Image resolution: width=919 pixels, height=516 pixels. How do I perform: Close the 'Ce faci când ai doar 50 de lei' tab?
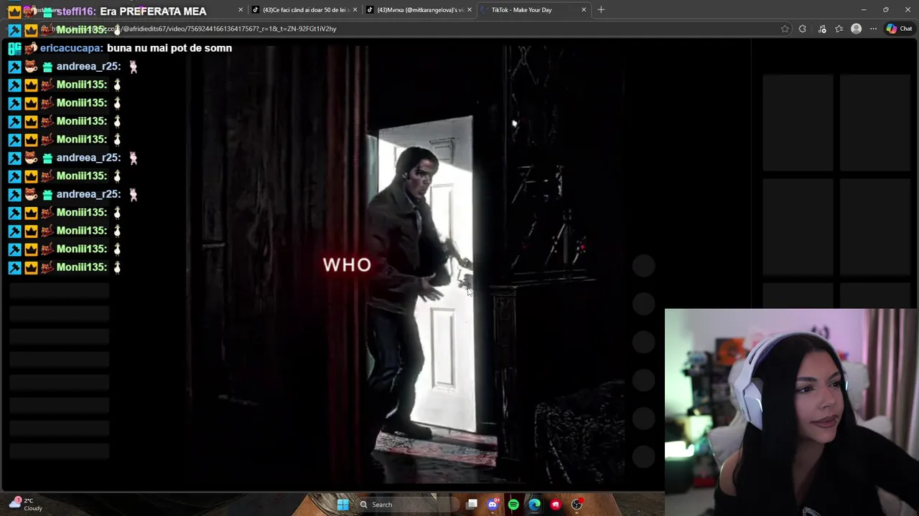[x=241, y=10]
